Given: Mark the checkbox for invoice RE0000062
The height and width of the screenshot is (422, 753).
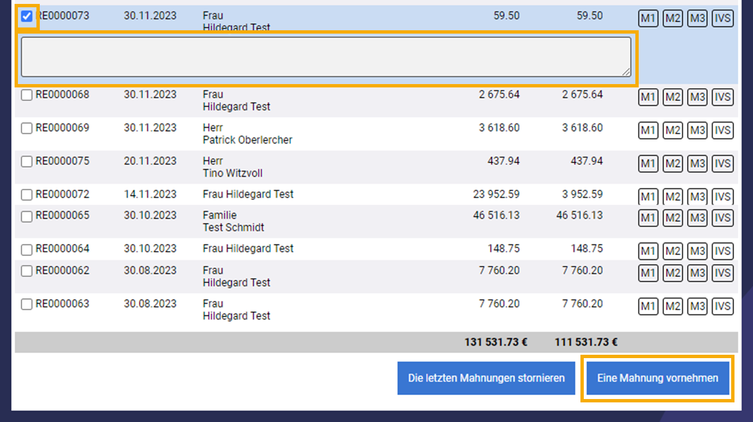Looking at the screenshot, I should point(26,271).
